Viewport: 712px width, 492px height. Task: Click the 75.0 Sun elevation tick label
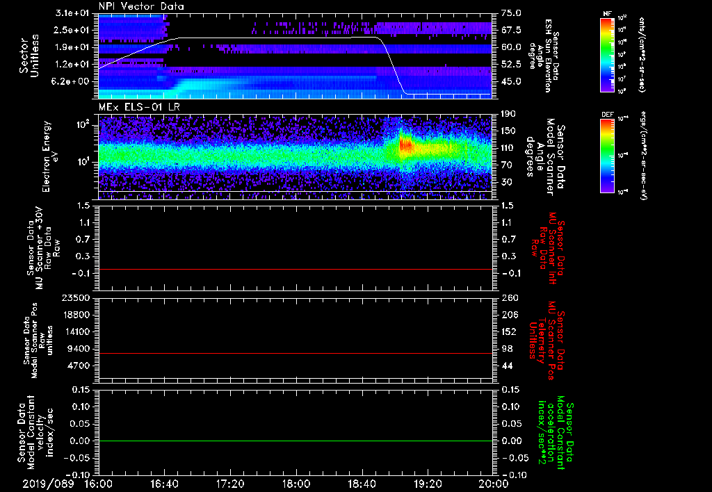[511, 13]
